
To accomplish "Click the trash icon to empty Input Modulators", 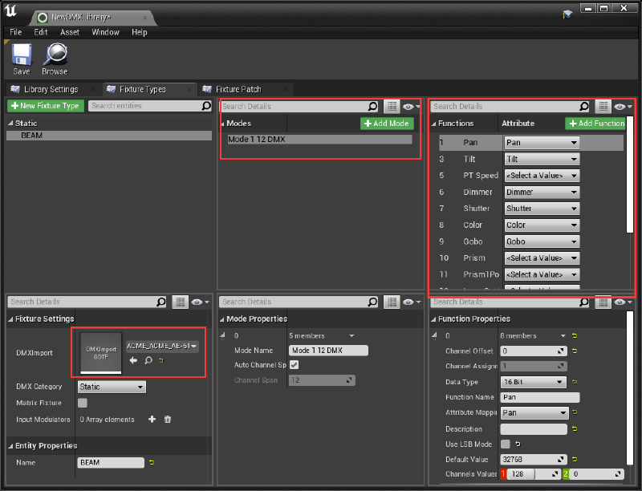I will pyautogui.click(x=168, y=420).
